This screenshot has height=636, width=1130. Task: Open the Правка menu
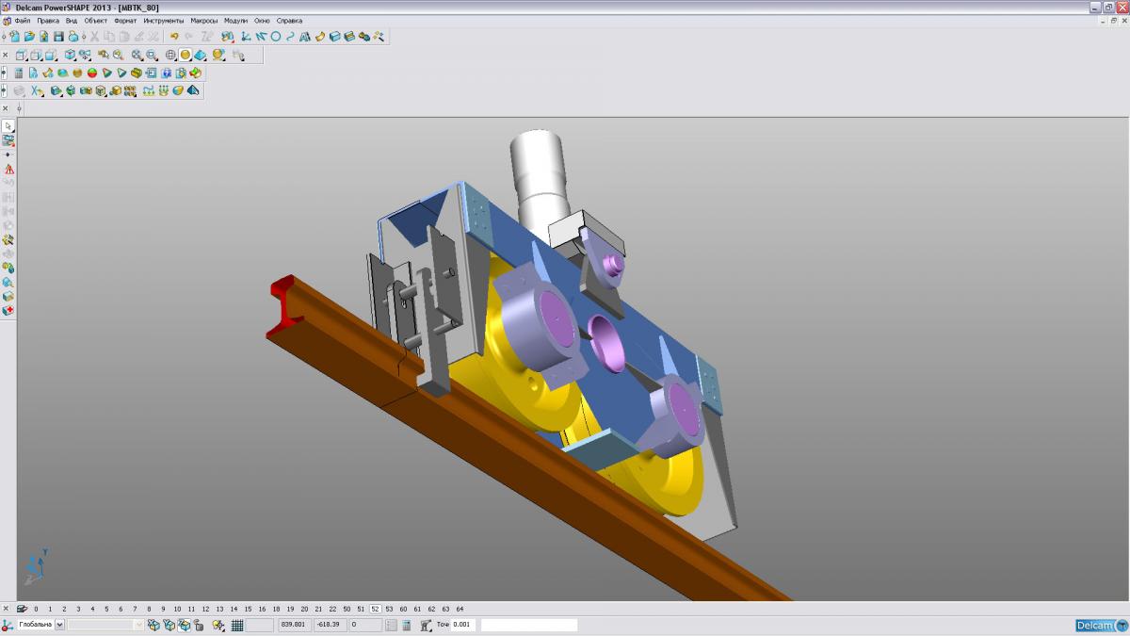tap(48, 20)
